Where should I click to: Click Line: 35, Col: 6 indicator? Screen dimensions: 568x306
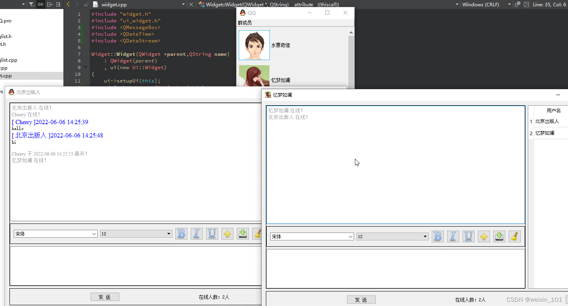pos(549,4)
